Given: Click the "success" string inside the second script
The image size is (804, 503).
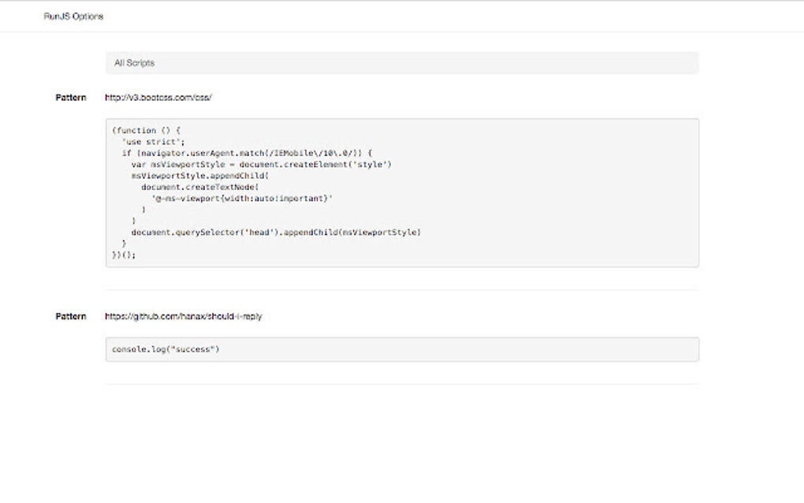Looking at the screenshot, I should point(194,348).
